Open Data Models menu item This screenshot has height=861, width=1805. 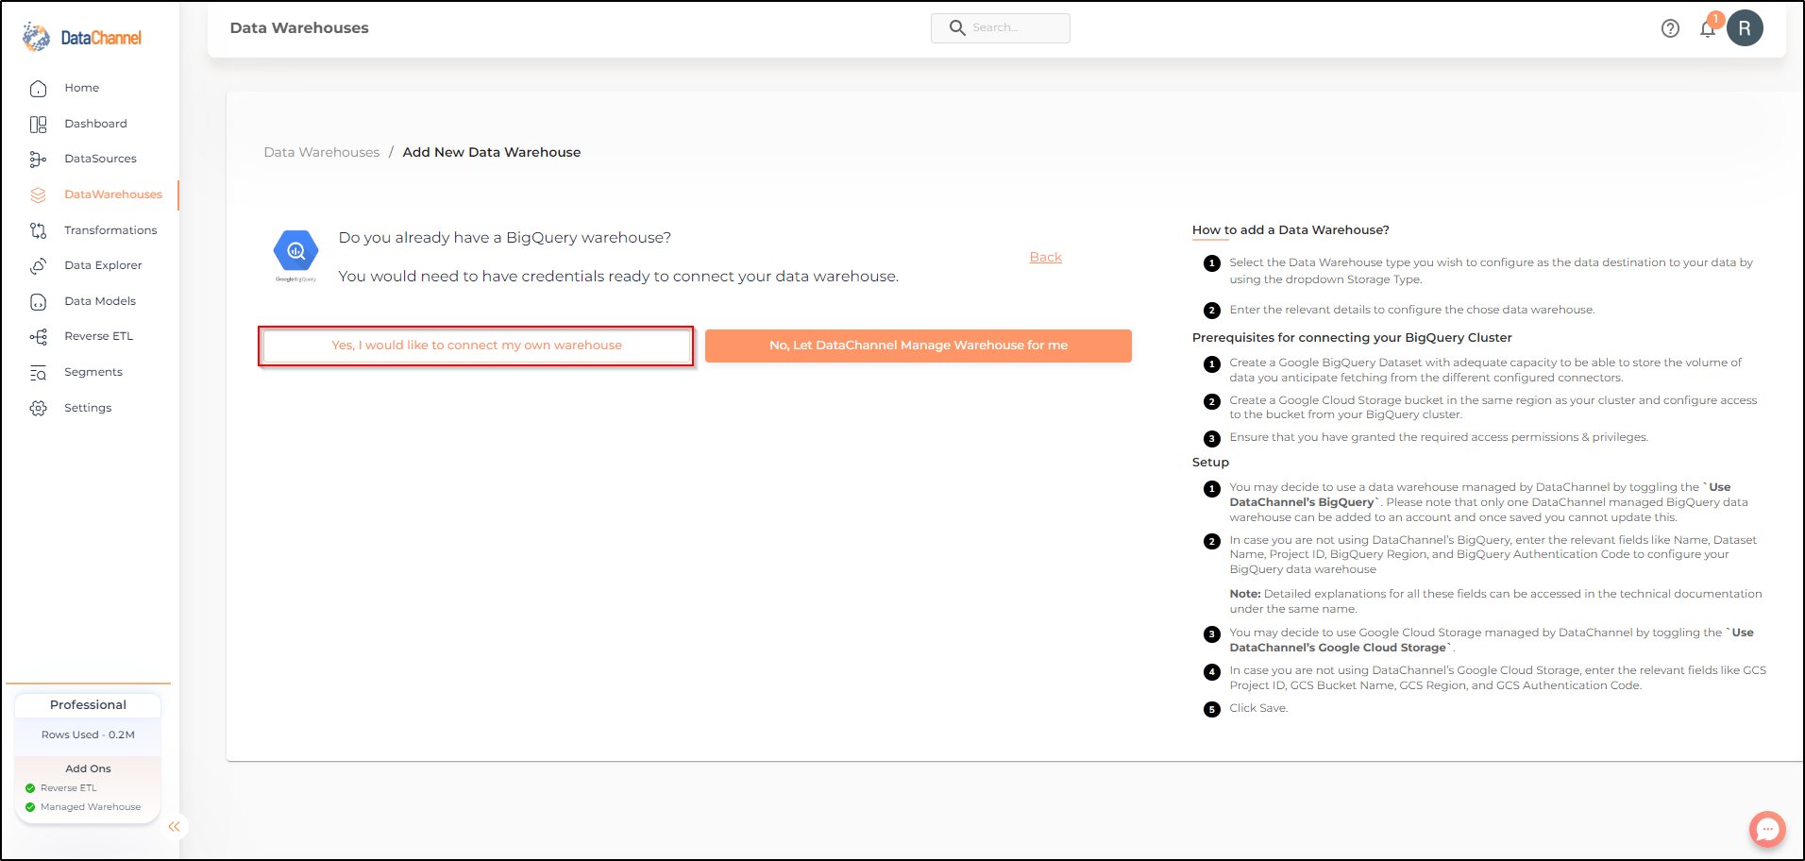(x=100, y=301)
